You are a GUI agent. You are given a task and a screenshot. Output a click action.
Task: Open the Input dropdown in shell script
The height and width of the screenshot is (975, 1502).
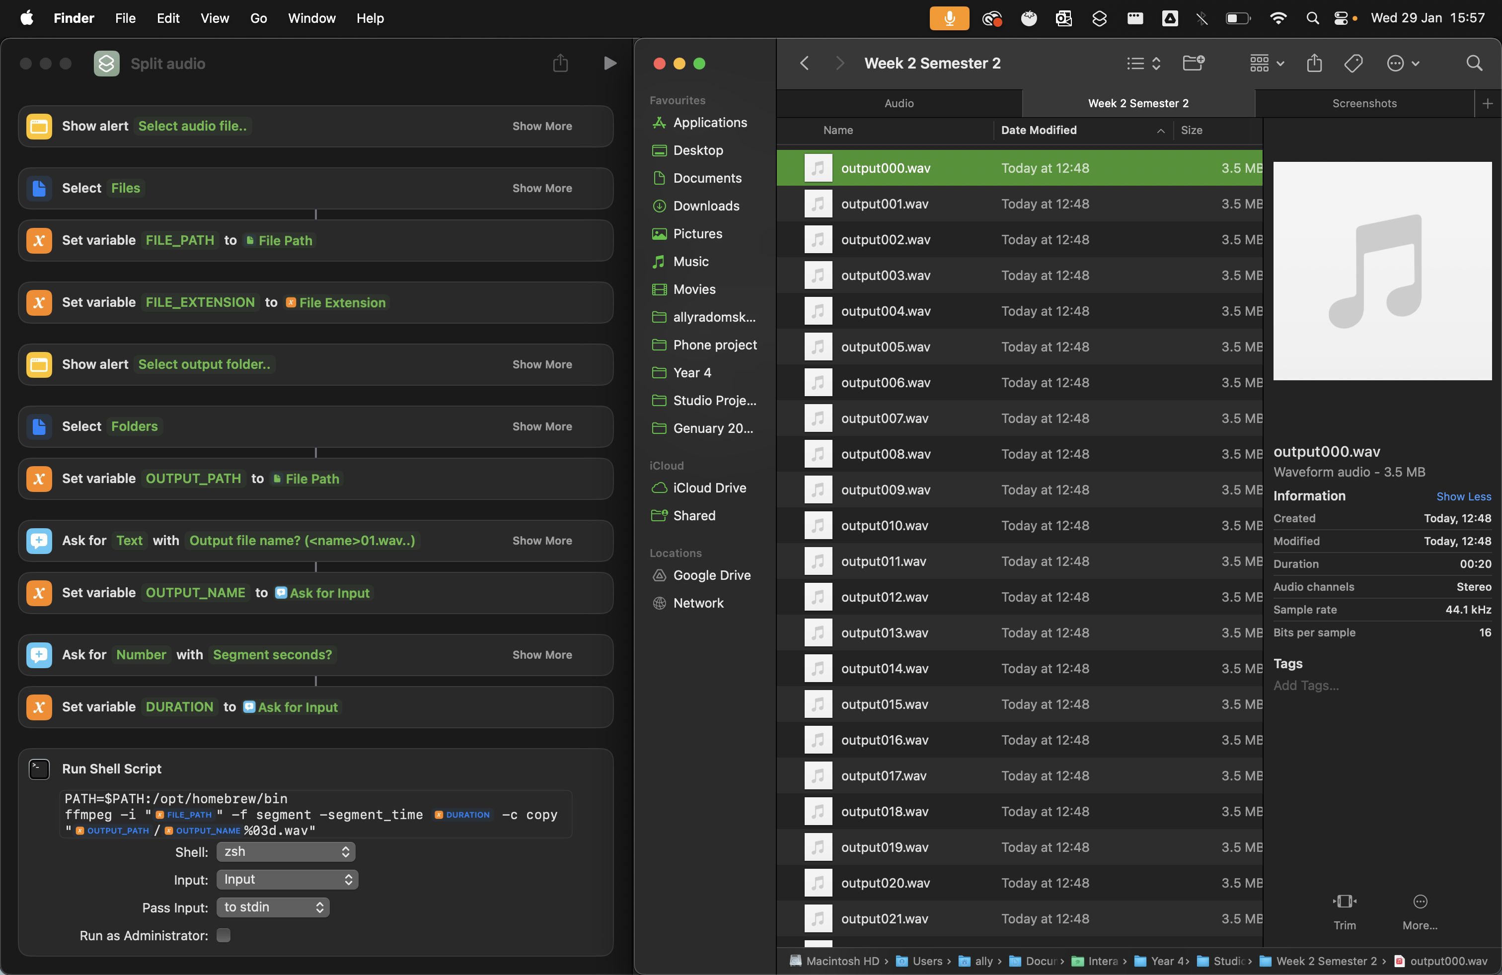click(287, 880)
